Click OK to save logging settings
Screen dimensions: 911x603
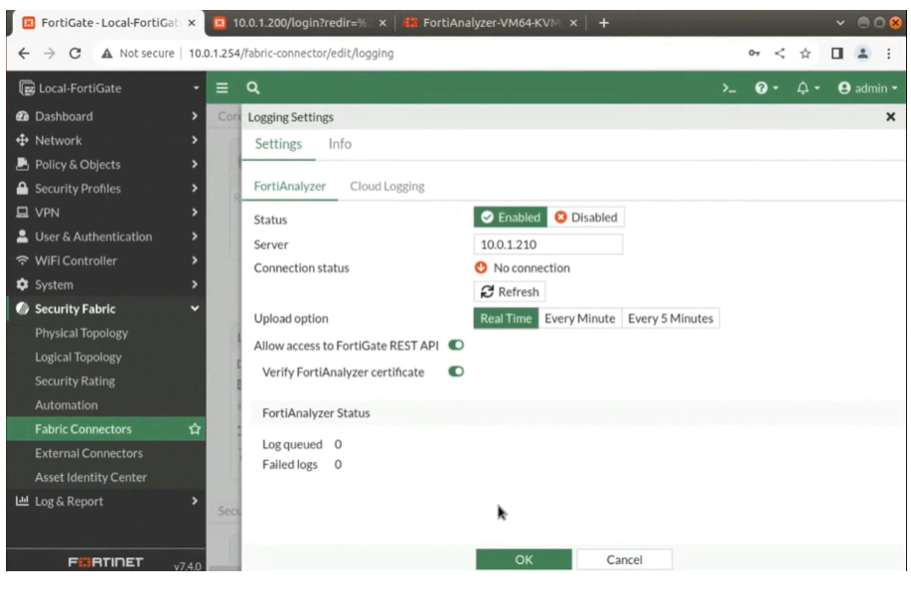pos(524,559)
